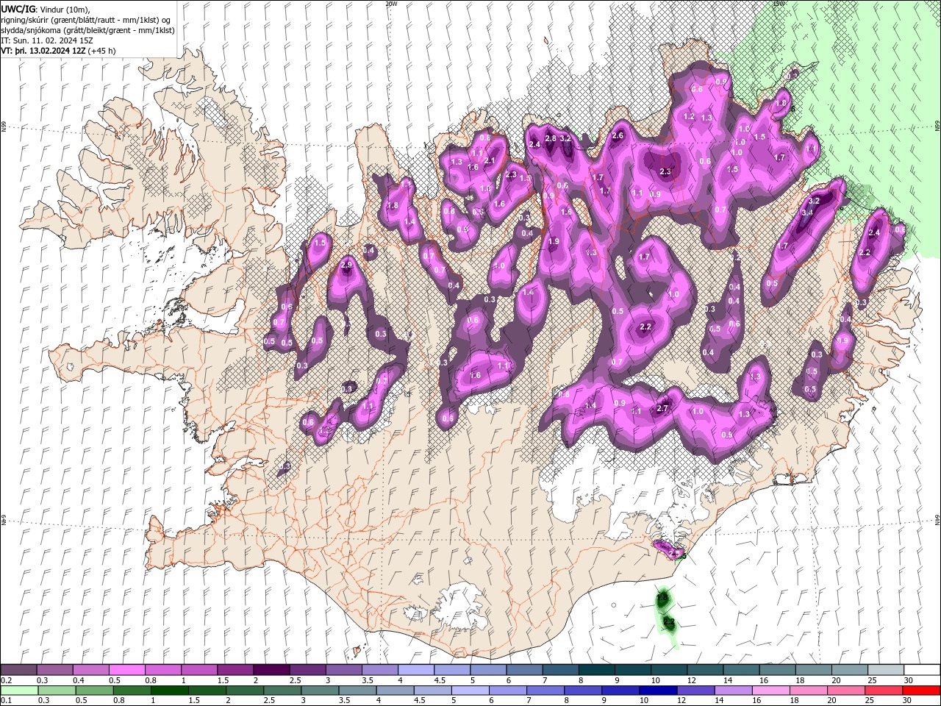Viewport: 941px width, 706px height.
Task: Click the '(+45 h)' forecast offset text
Action: 102,51
